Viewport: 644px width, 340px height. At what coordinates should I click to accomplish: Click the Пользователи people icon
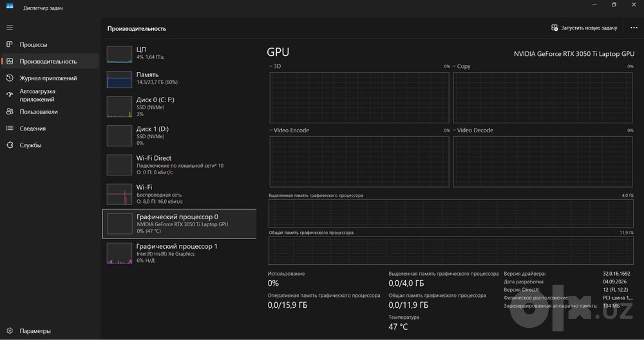[10, 112]
